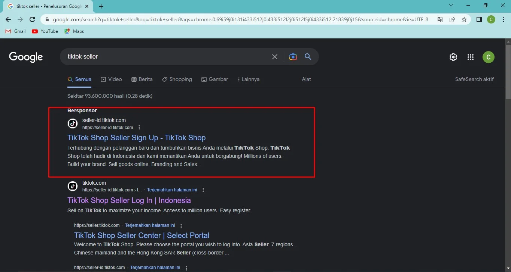This screenshot has width=511, height=272.
Task: Open Chrome three-dot menu
Action: pos(503,19)
